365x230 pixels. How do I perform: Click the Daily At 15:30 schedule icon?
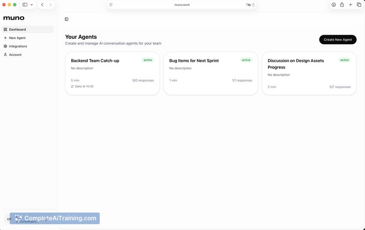click(x=73, y=86)
